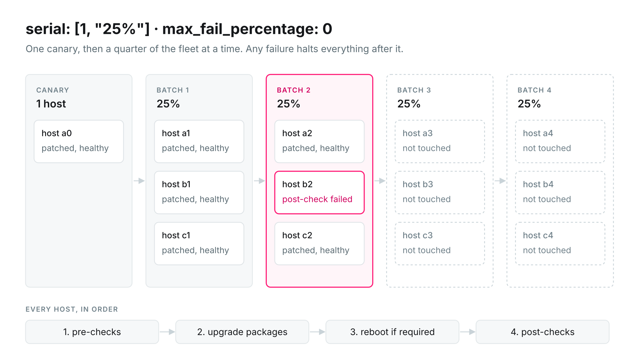Screen dimensions: 639x359
Task: Click the pre-checks step box
Action: pos(92,332)
